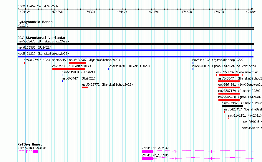Click the 47420k ruler tick label

(x=57, y=12)
